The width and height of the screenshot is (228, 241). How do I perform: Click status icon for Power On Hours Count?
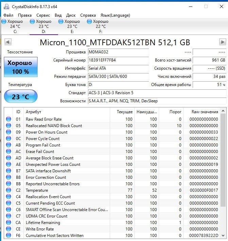[x=8, y=132]
